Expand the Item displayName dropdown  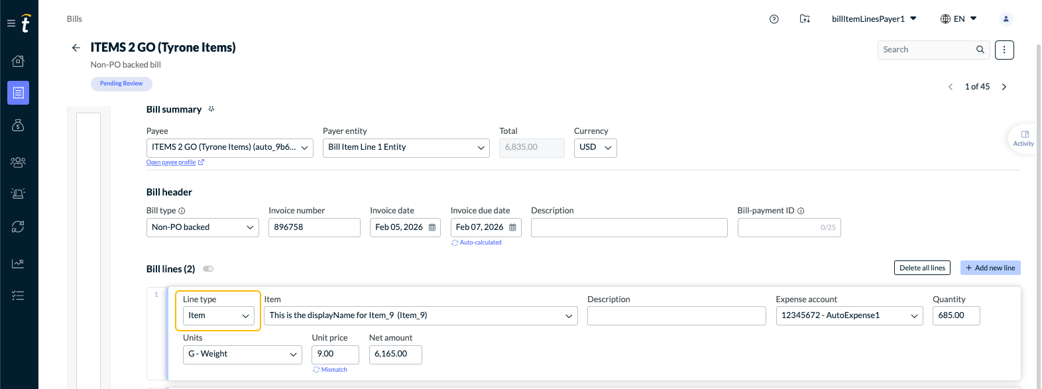pyautogui.click(x=421, y=316)
